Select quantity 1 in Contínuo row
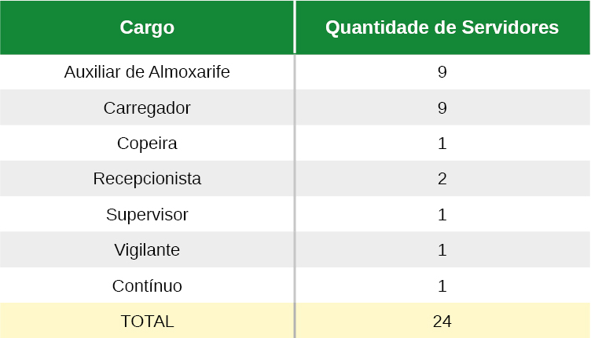The height and width of the screenshot is (338, 591). [442, 285]
